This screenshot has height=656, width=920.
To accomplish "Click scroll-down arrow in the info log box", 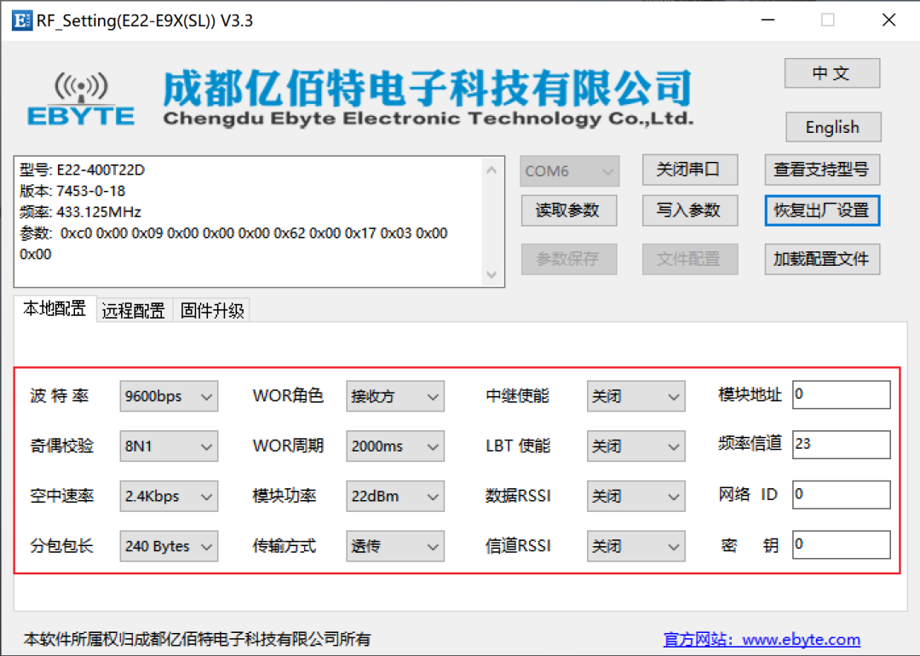I will [492, 274].
